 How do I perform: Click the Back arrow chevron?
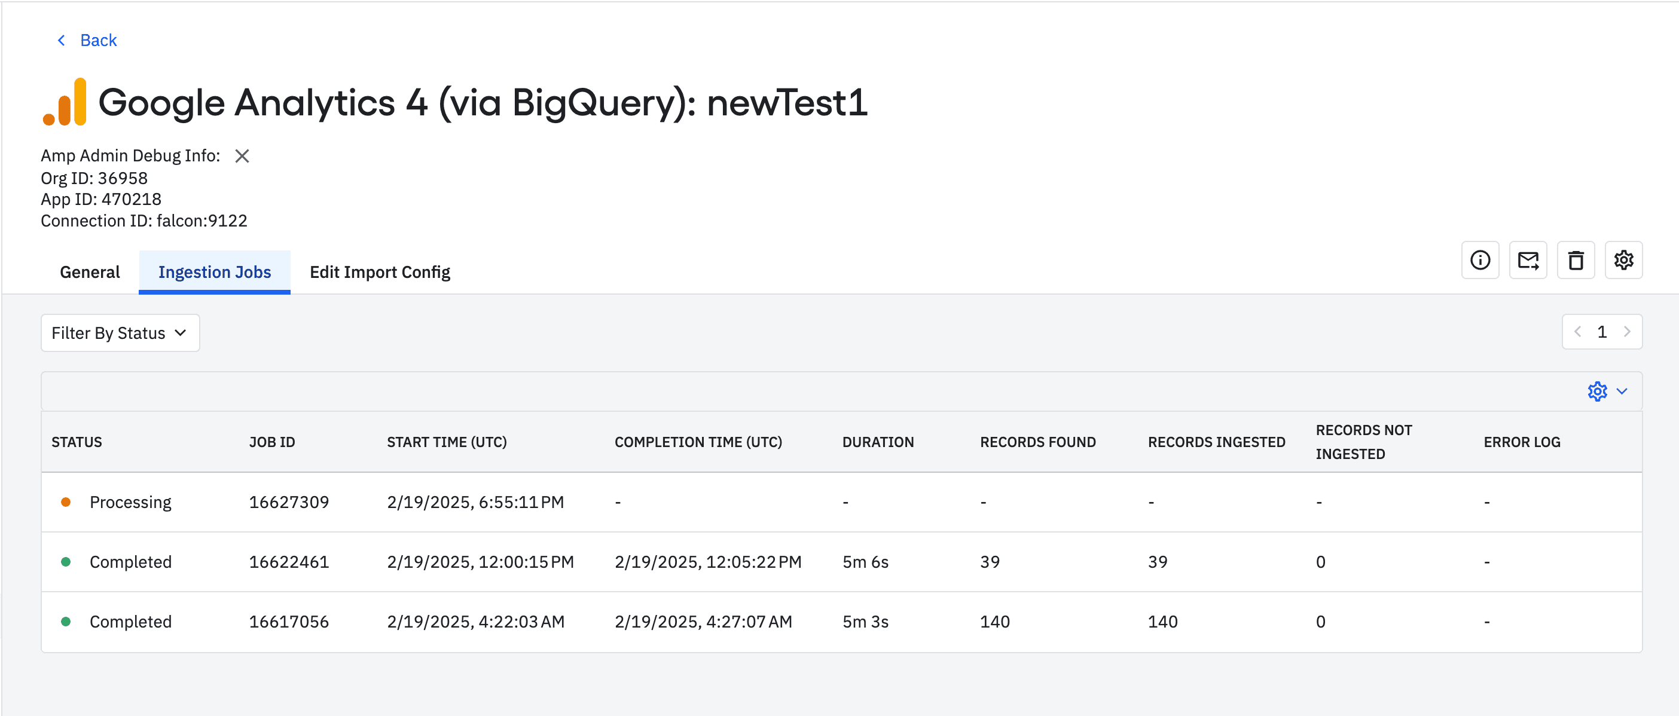point(61,41)
